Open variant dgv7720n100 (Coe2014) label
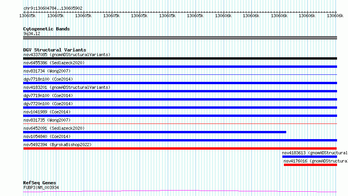 pyautogui.click(x=48, y=104)
